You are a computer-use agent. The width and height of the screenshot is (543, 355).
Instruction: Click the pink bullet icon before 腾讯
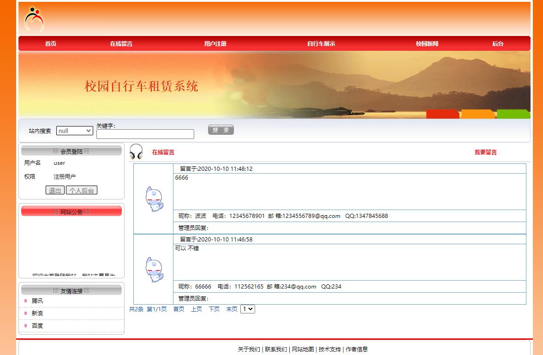[x=24, y=301]
